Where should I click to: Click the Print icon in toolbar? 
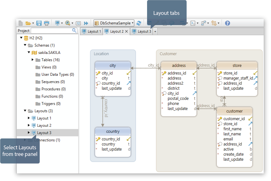(x=47, y=23)
